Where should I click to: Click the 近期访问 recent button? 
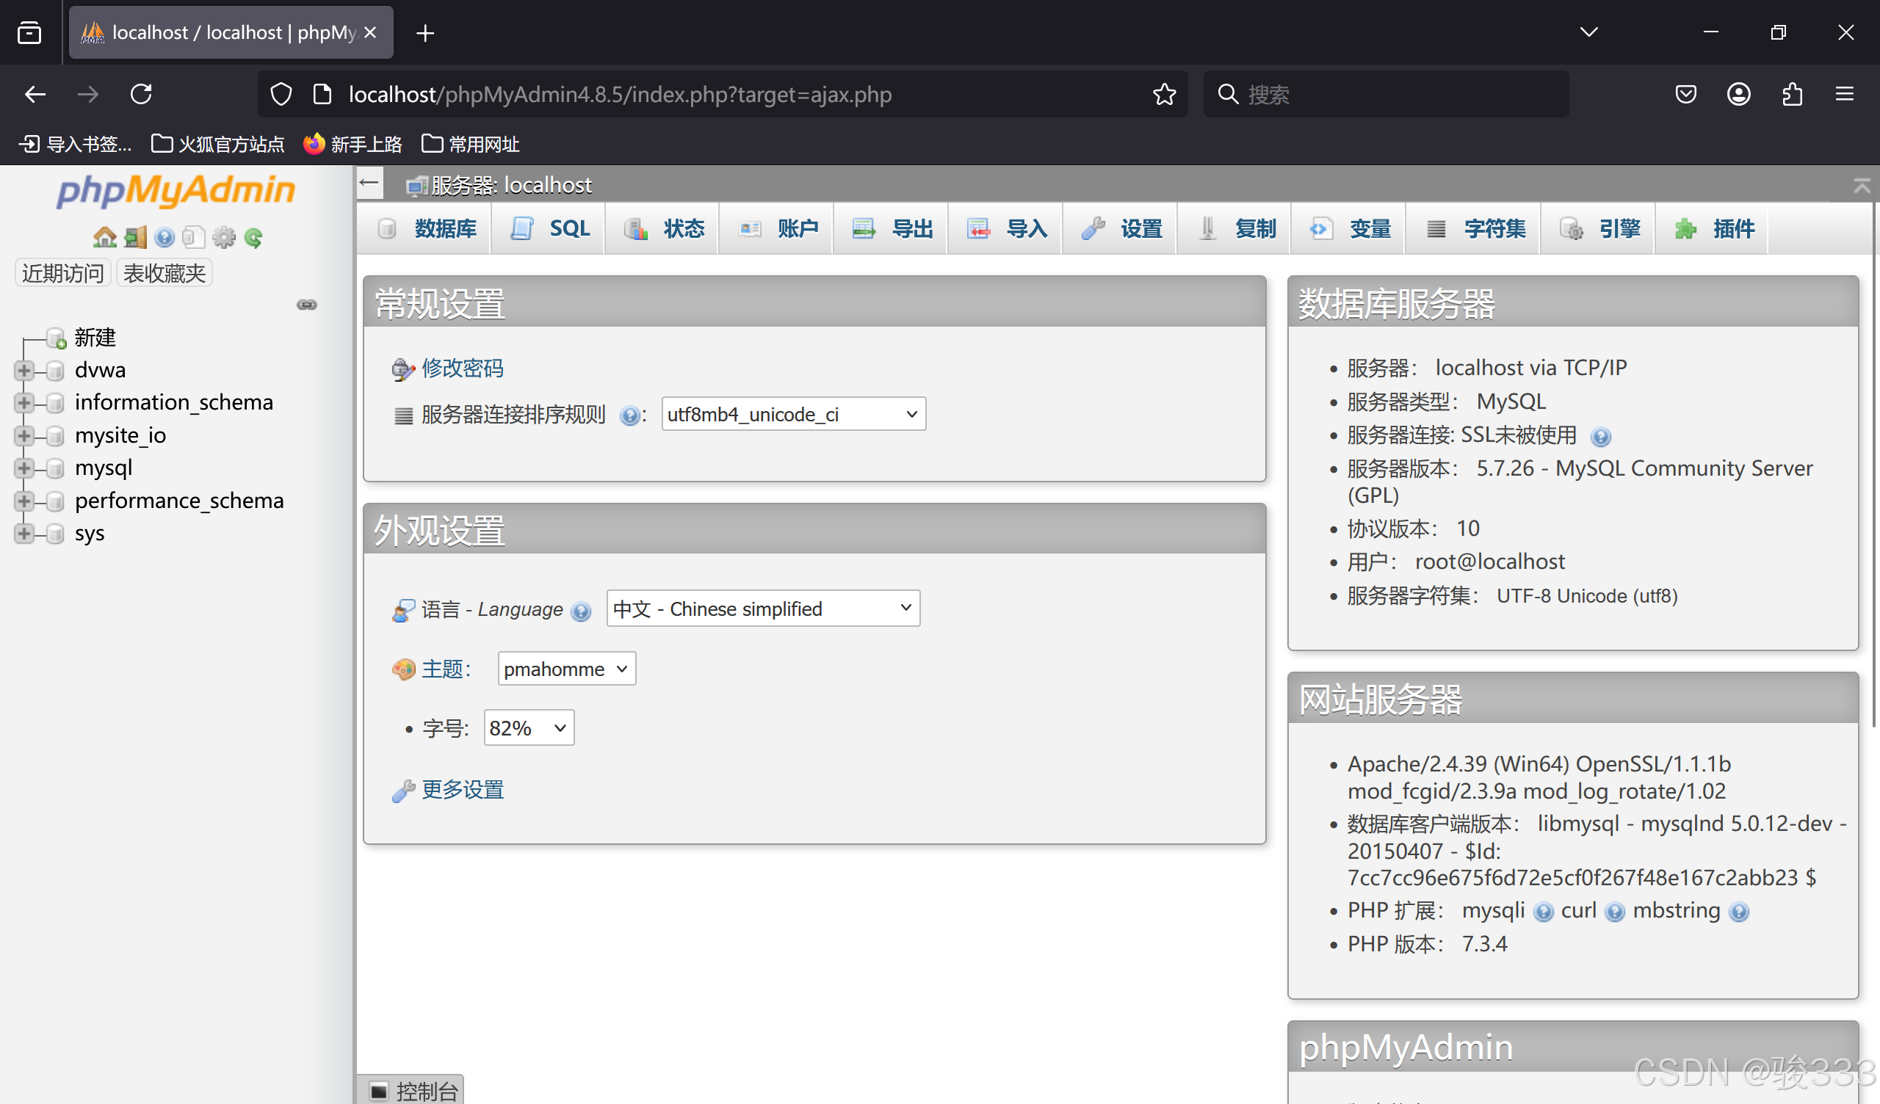pyautogui.click(x=62, y=274)
